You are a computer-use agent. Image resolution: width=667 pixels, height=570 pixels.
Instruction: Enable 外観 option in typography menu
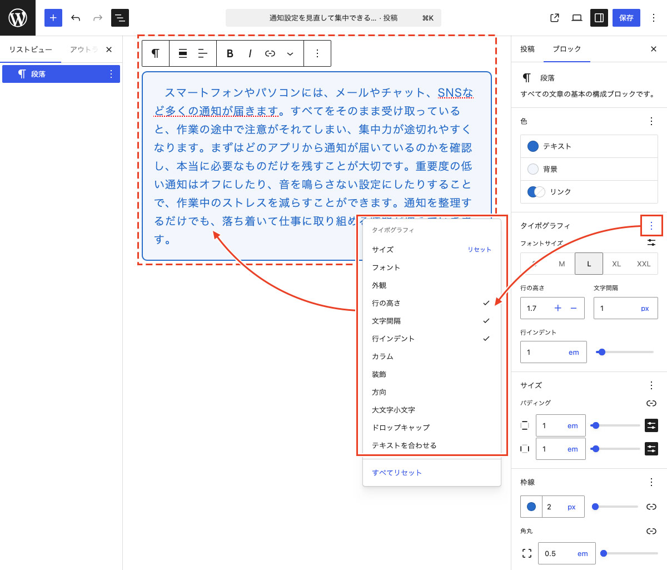(432, 285)
